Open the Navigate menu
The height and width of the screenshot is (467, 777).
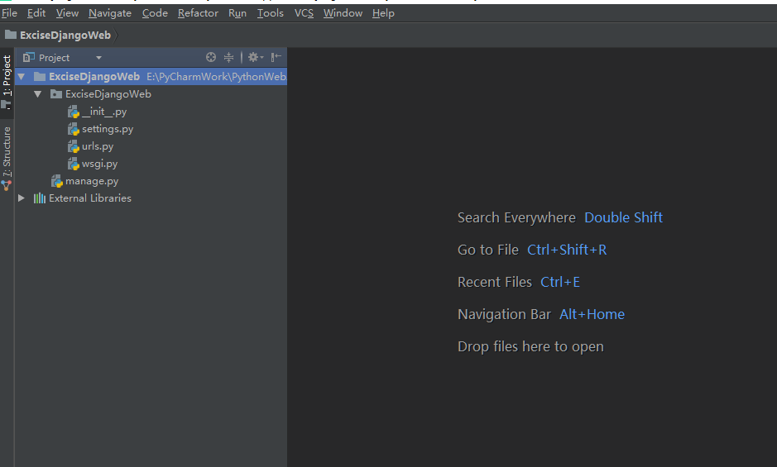110,13
